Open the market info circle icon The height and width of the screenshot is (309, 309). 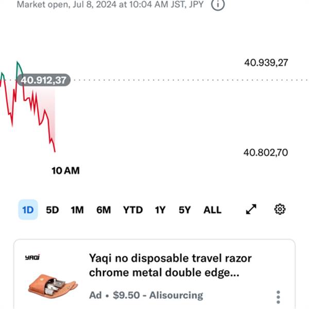218,4
